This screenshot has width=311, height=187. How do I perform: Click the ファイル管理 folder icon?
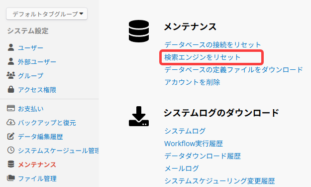(x=11, y=178)
